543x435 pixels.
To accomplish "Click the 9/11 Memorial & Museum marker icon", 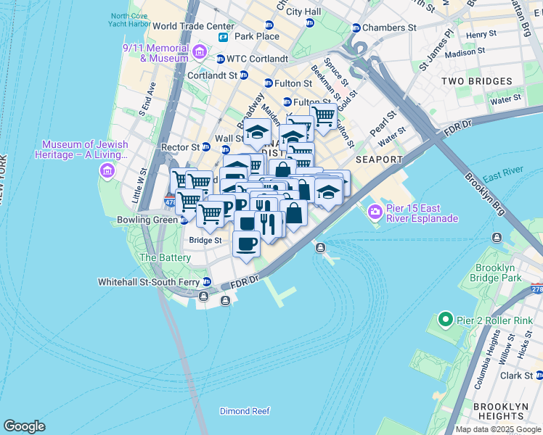I will click(200, 52).
